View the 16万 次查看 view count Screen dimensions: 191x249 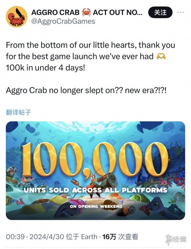click(x=120, y=237)
